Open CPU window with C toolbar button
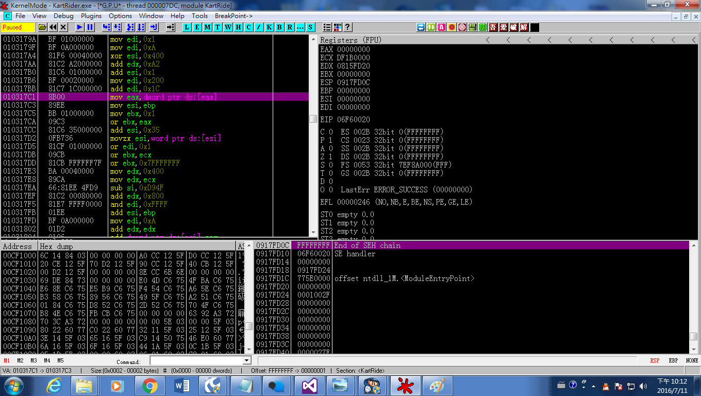Viewport: 701px width, 396px height. [248, 27]
